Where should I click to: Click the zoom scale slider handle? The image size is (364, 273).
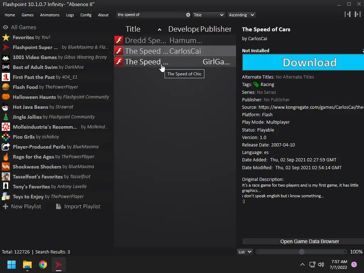coord(301,252)
